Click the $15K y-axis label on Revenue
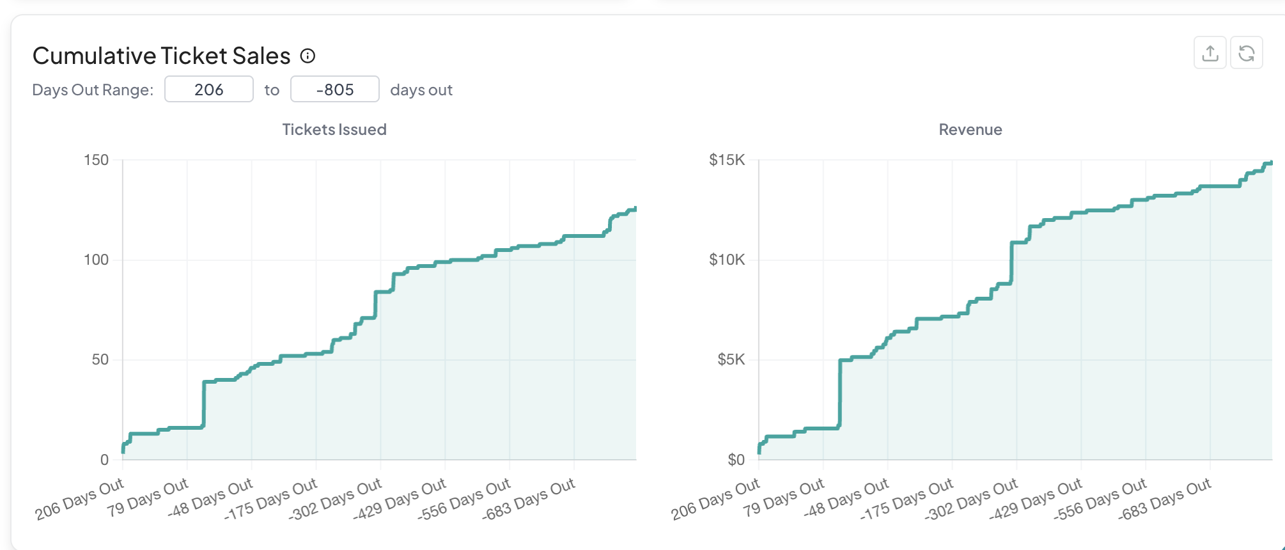This screenshot has height=550, width=1285. 727,160
